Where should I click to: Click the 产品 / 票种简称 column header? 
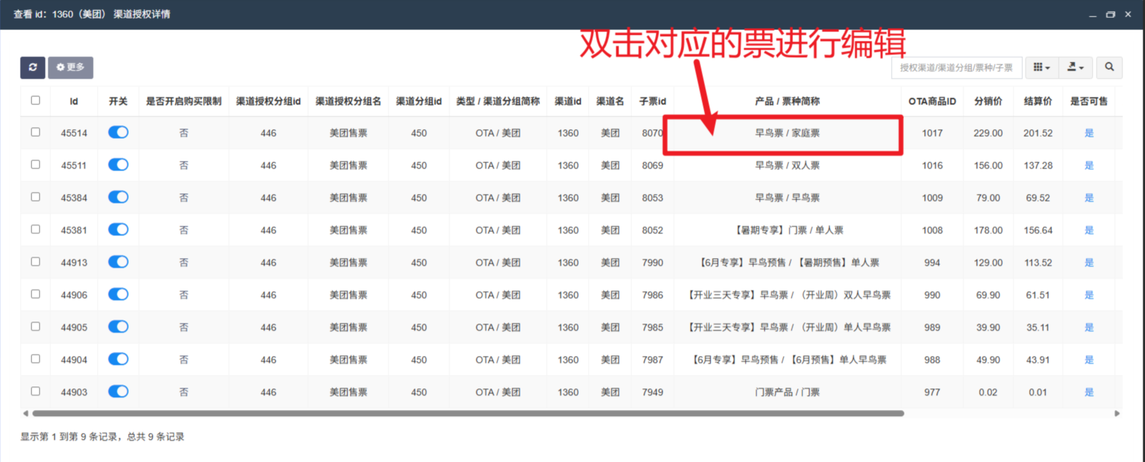pyautogui.click(x=787, y=101)
